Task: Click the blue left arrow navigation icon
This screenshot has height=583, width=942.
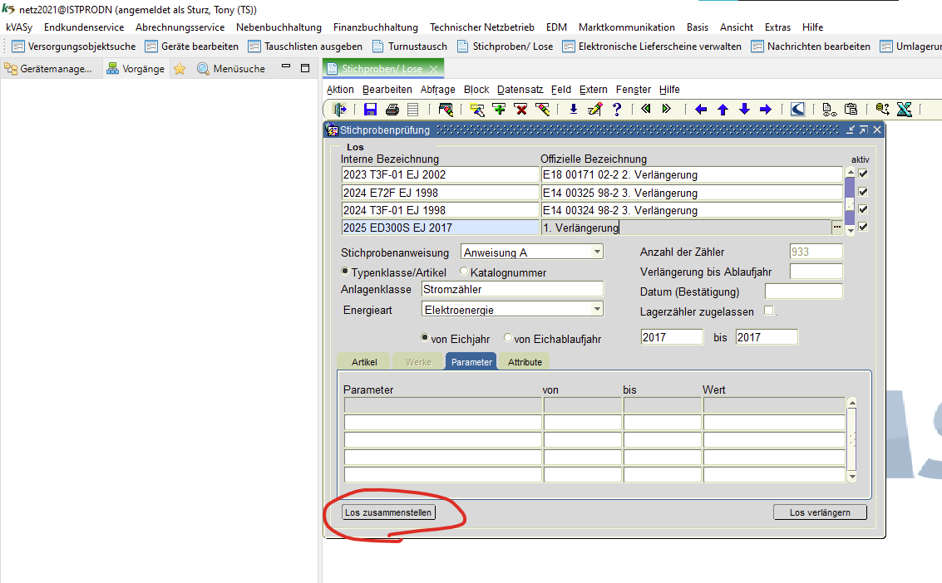Action: point(701,109)
